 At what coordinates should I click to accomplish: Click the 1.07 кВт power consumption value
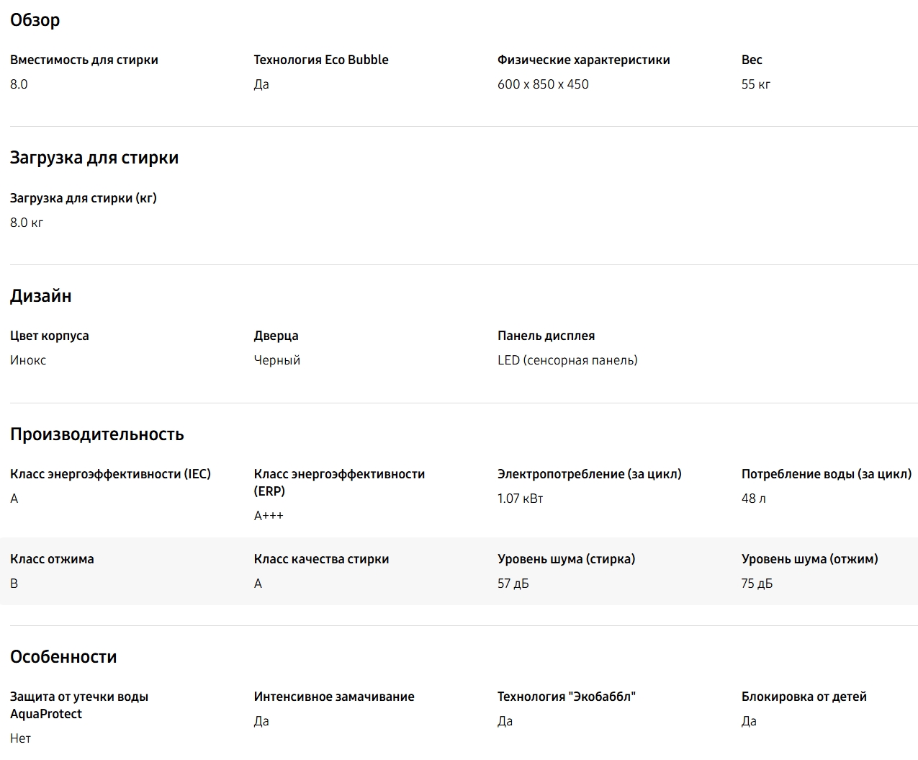pyautogui.click(x=520, y=499)
